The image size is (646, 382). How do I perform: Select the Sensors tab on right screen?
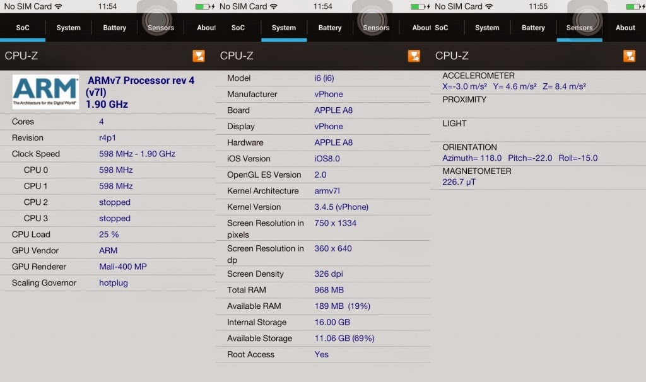coord(579,28)
